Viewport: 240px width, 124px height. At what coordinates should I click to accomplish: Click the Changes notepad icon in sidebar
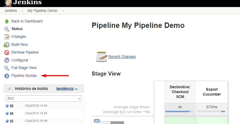7,37
